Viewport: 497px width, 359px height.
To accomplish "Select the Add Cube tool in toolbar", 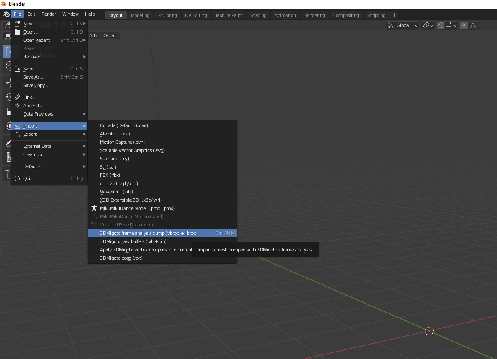I will coord(8,173).
